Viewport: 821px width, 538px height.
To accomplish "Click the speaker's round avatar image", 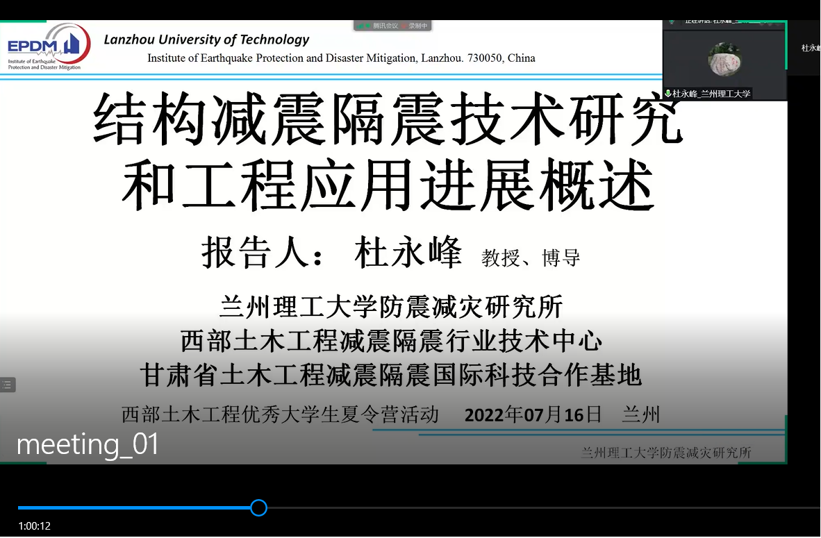I will click(x=724, y=60).
